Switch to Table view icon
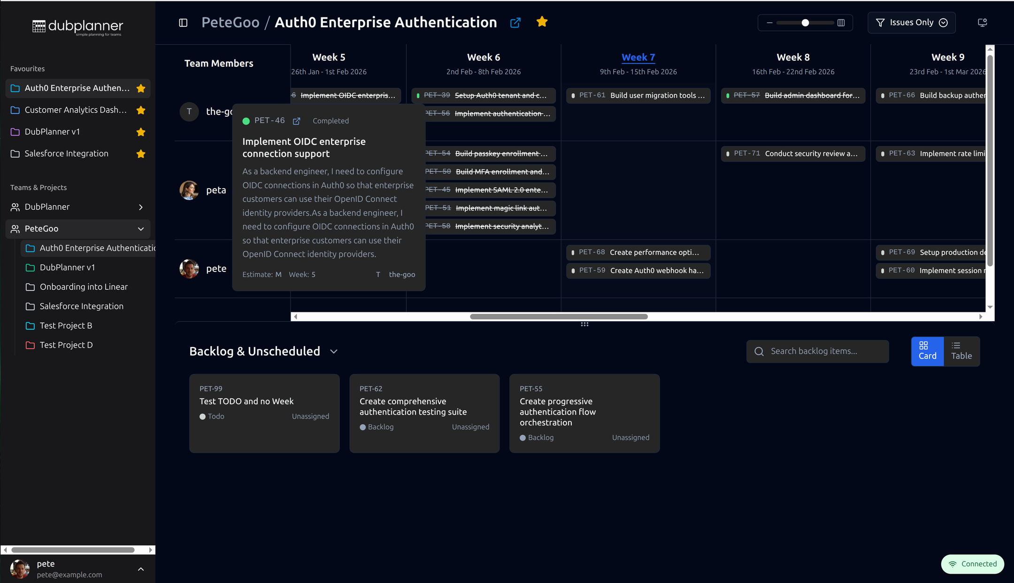The image size is (1014, 583). tap(960, 351)
